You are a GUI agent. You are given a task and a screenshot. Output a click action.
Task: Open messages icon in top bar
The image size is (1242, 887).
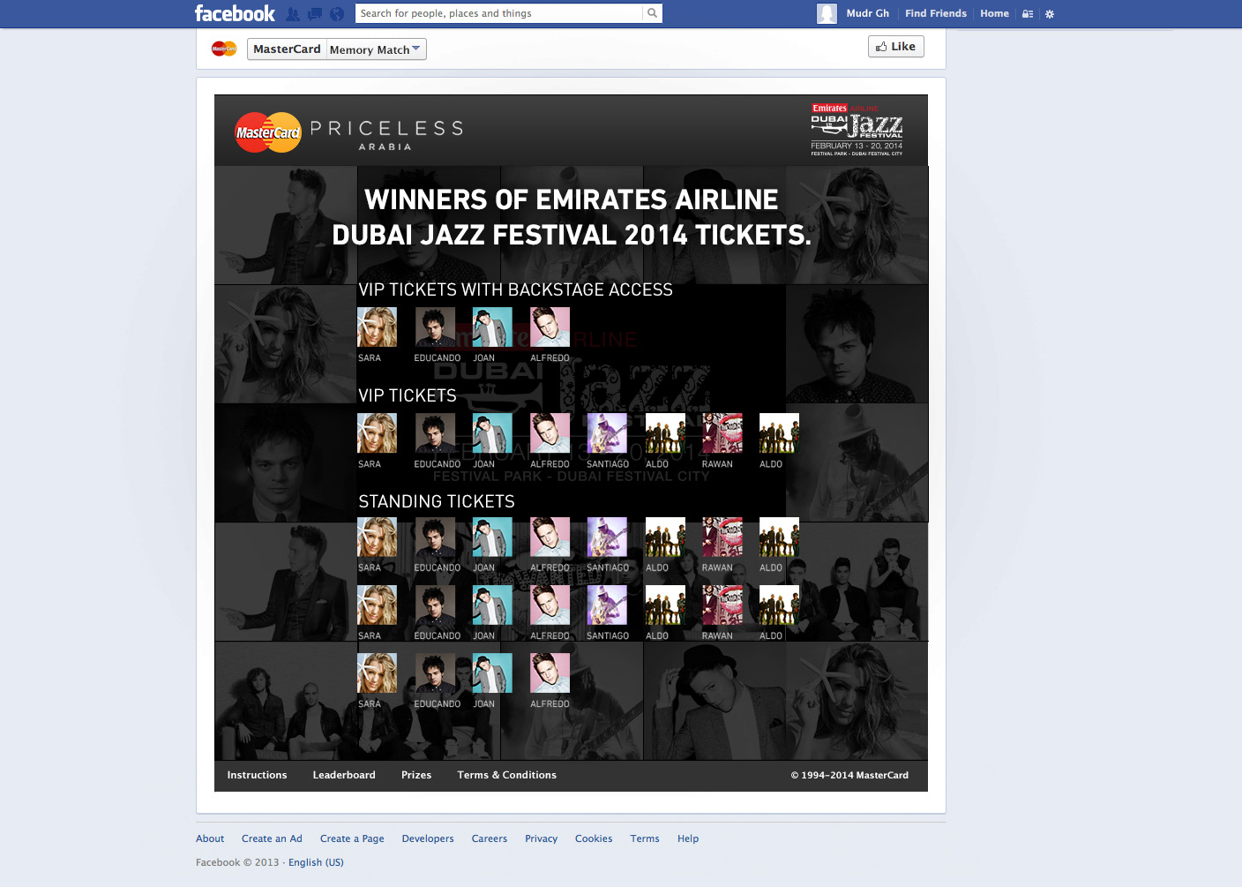coord(315,14)
